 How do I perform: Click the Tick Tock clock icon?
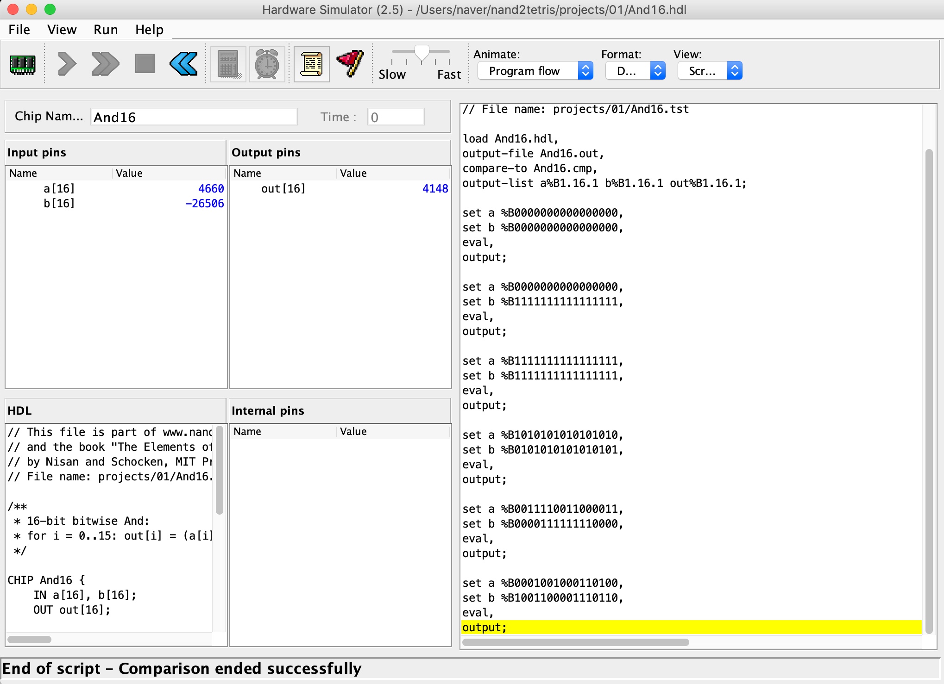pyautogui.click(x=267, y=64)
